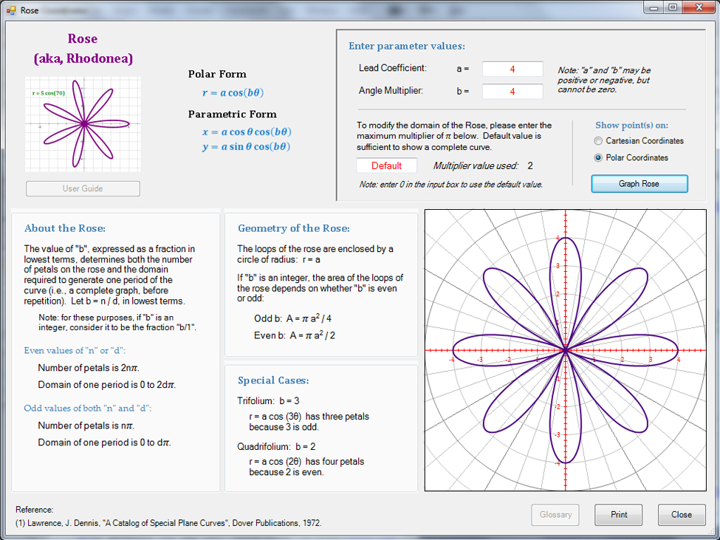Click the Angle Multiplier b input box
The width and height of the screenshot is (720, 540).
click(x=512, y=92)
